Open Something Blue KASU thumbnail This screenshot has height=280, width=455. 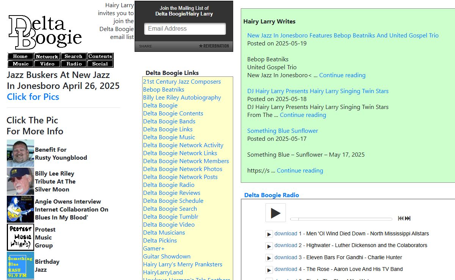click(20, 265)
